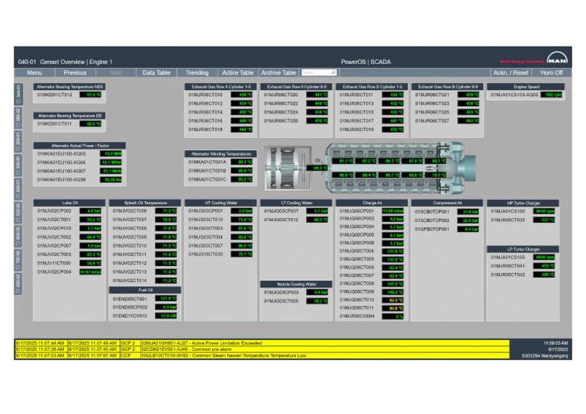Click tag 01MJR06CT019 exhaust temperature

393,130
